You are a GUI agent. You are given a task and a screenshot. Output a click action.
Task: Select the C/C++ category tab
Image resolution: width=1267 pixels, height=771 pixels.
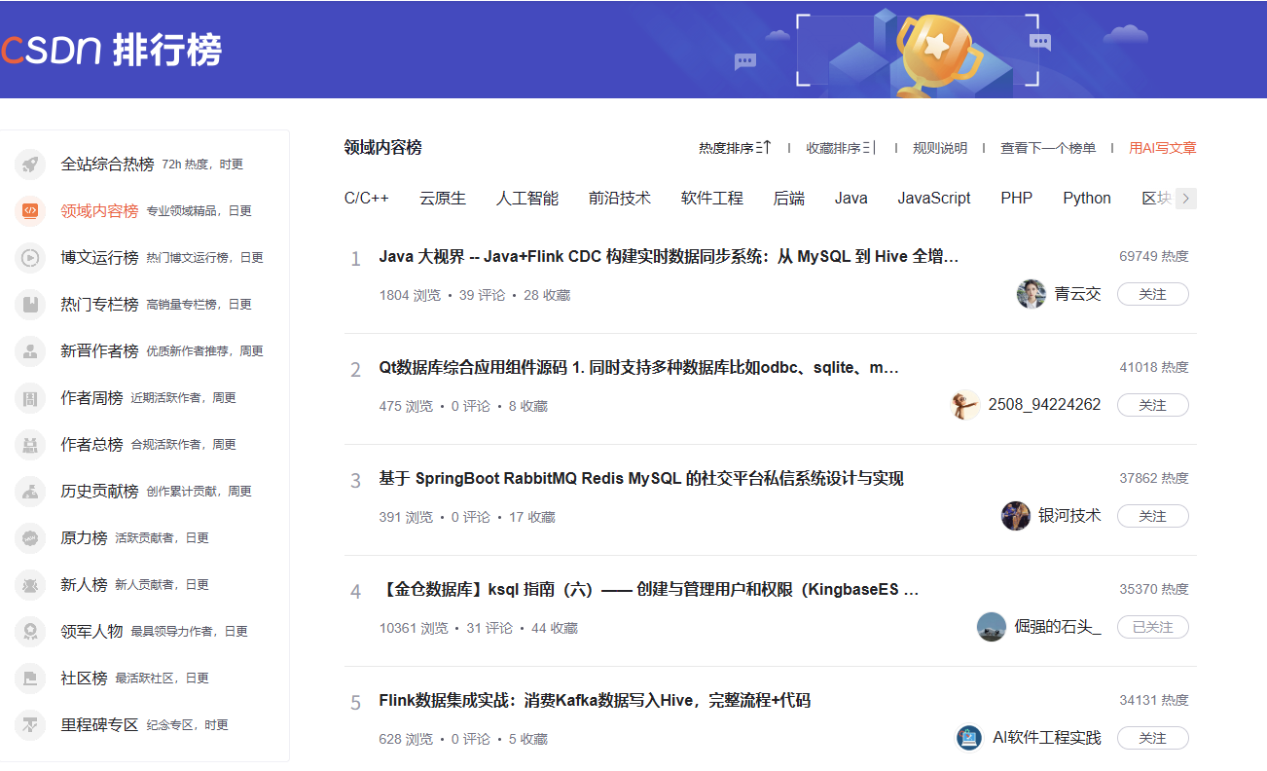click(x=367, y=198)
